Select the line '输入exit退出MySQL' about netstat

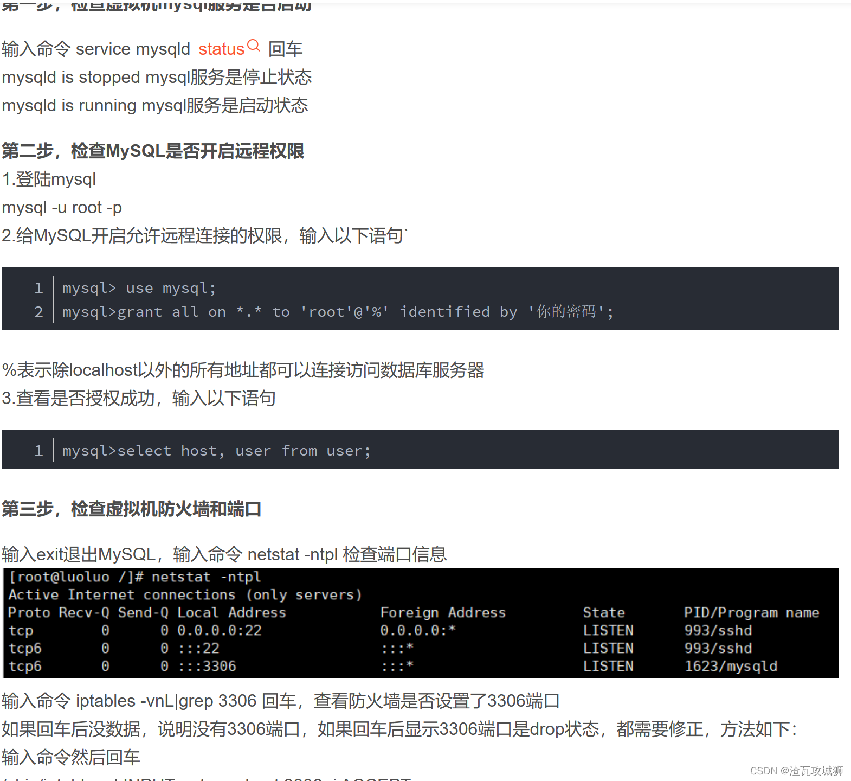(x=224, y=554)
